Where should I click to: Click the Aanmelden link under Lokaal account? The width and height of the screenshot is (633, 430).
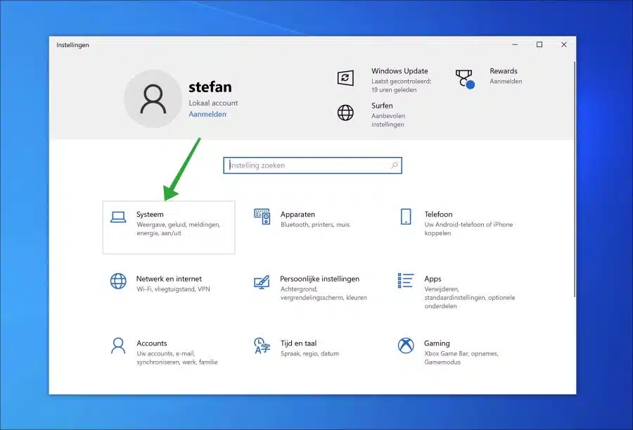(207, 114)
